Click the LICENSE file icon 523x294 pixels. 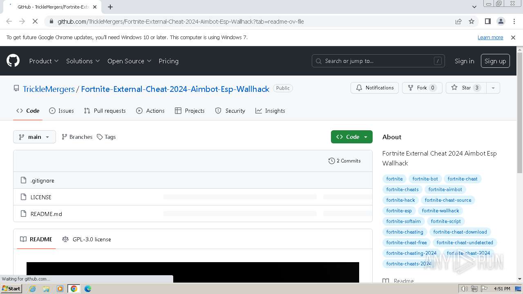(24, 197)
